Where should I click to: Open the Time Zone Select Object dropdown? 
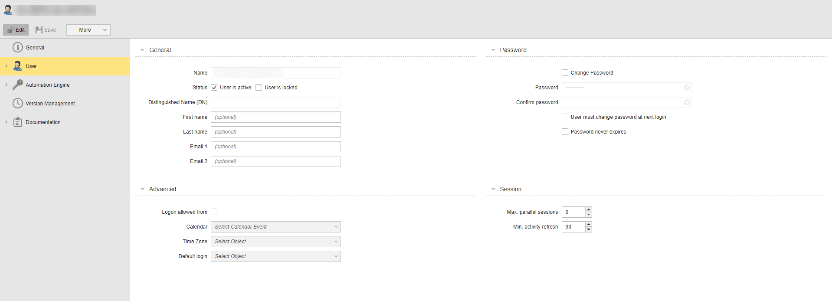click(x=276, y=242)
